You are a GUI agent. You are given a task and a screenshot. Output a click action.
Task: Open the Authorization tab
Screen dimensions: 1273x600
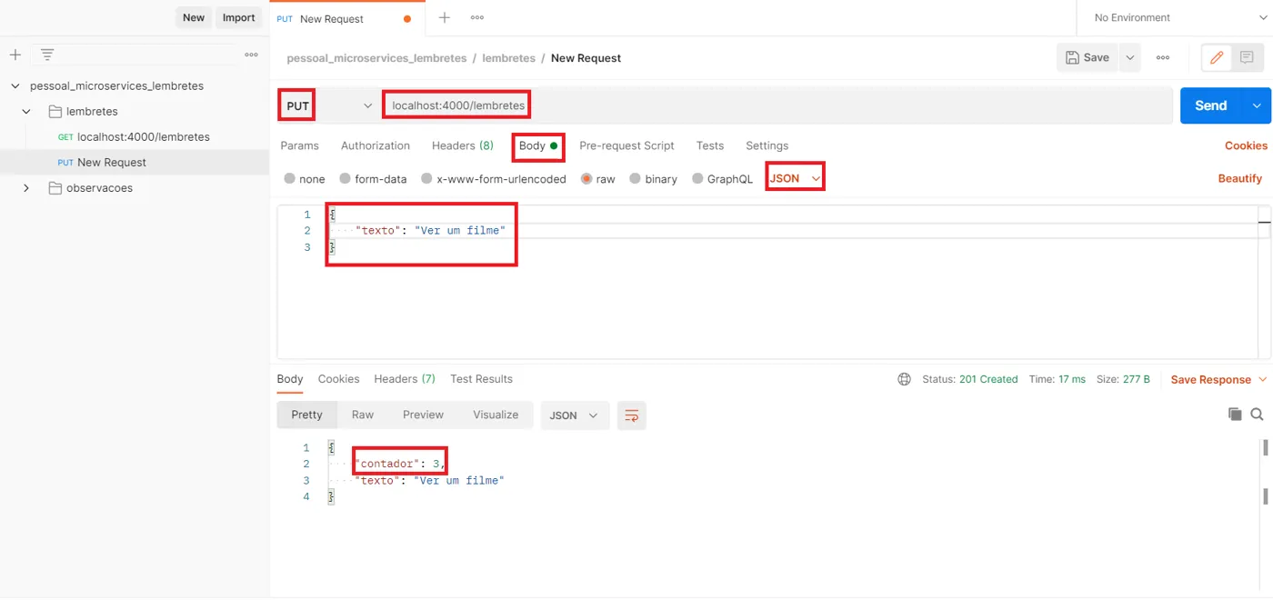376,145
